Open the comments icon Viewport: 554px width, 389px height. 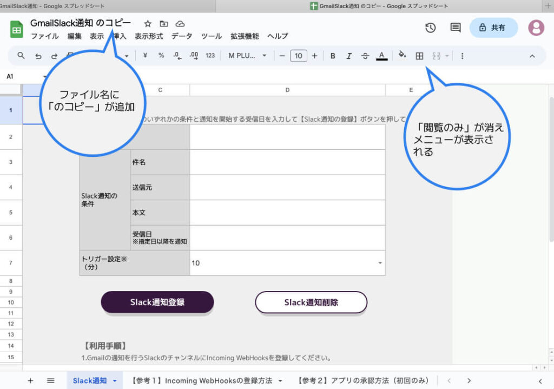tap(456, 28)
